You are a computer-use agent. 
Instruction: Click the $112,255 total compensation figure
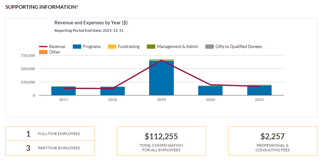pyautogui.click(x=161, y=136)
